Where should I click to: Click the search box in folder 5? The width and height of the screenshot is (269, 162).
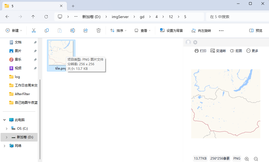235,17
